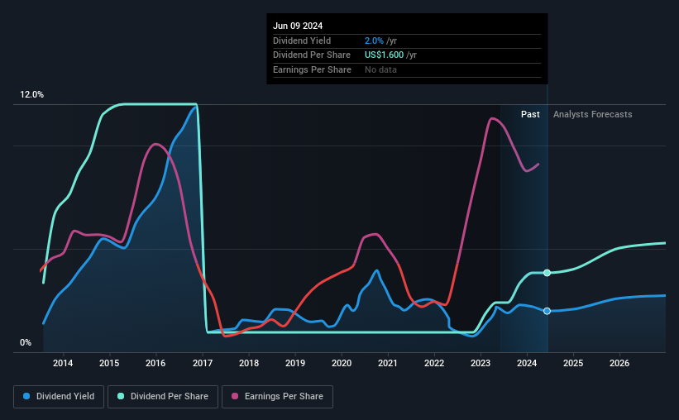Click the 2017 axis label

tap(203, 363)
